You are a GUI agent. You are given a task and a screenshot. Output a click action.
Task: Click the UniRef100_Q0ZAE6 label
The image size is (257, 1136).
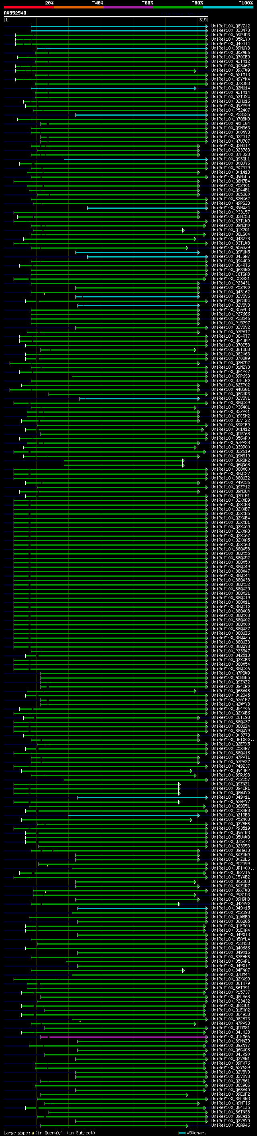pos(230,52)
